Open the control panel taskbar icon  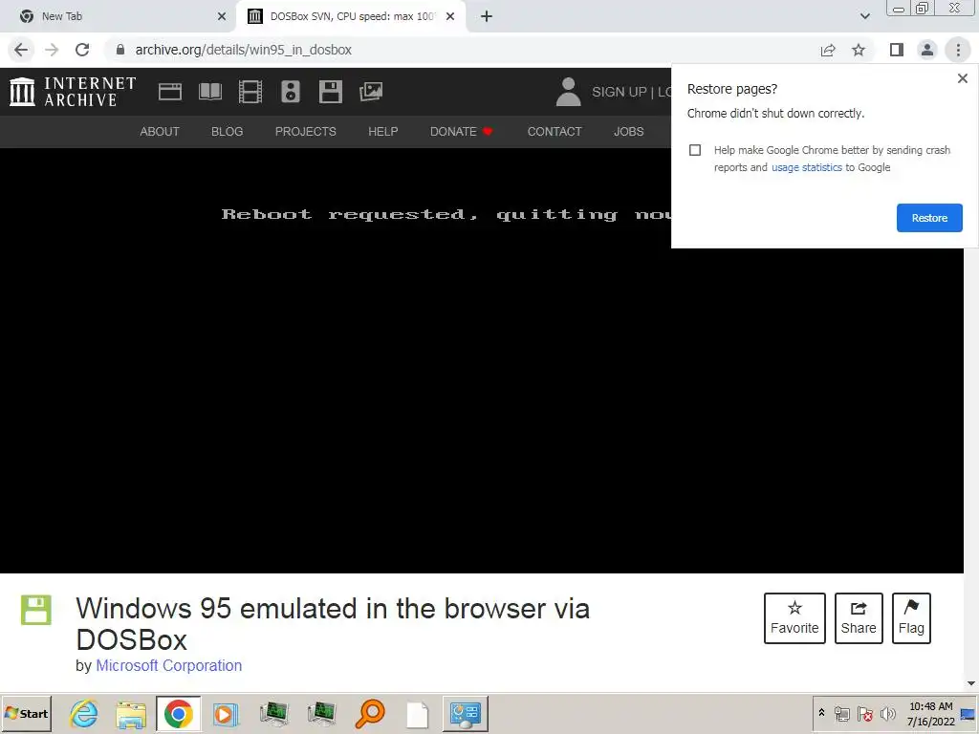coord(466,713)
